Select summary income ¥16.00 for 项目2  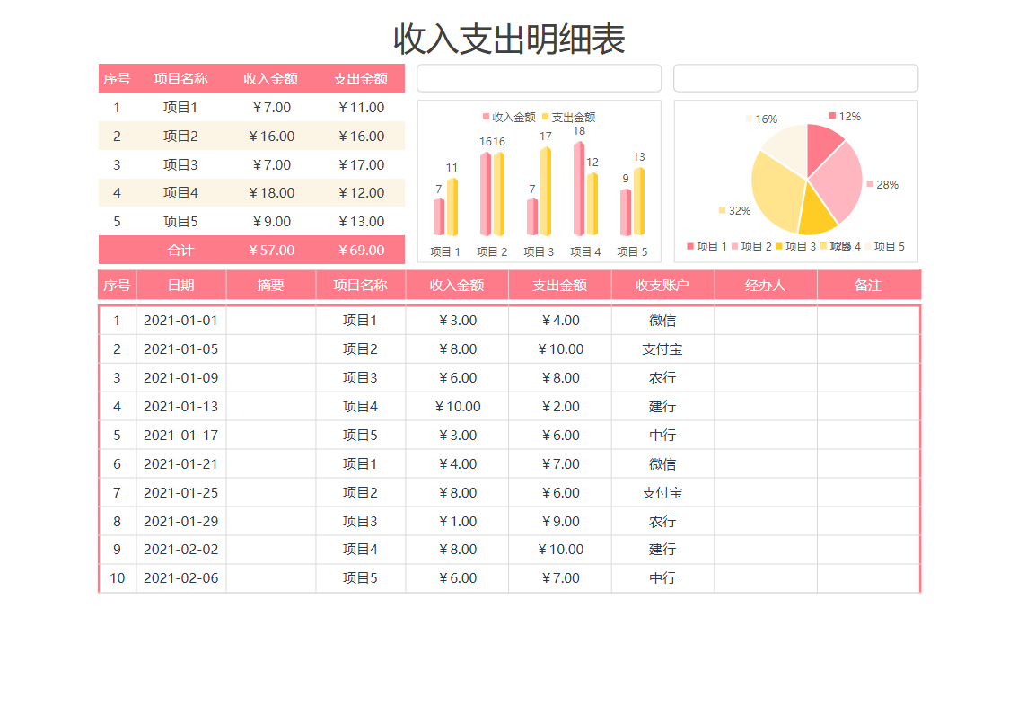[271, 136]
